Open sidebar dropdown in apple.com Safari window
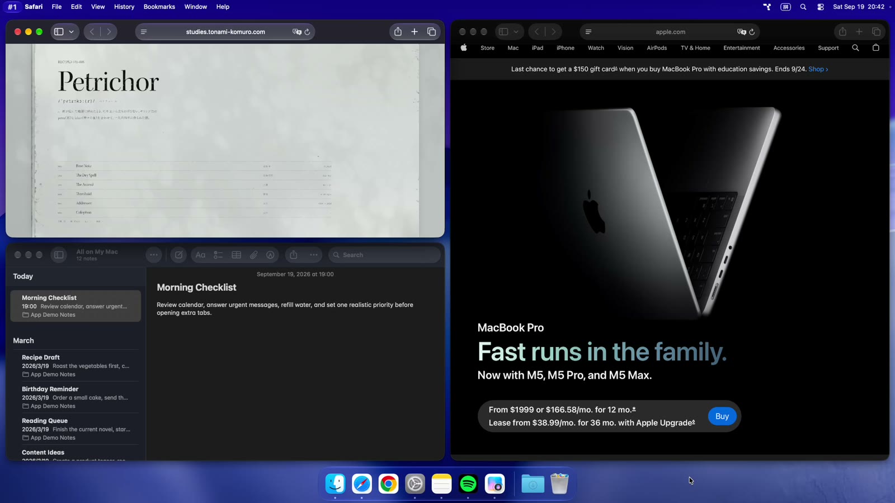Image resolution: width=895 pixels, height=503 pixels. [x=516, y=32]
